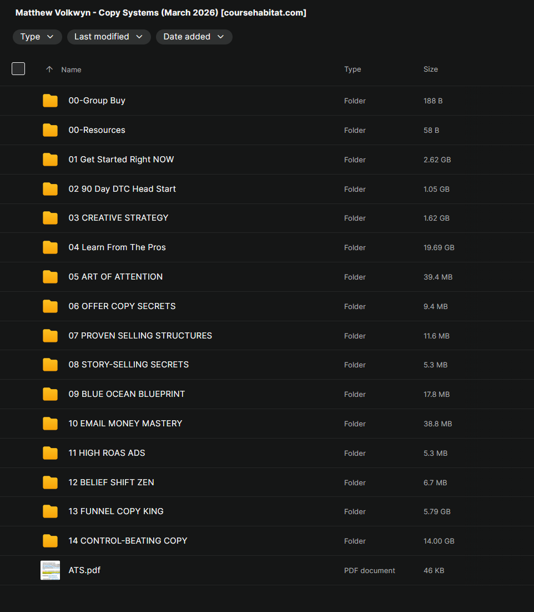Sort by the Size column header

pos(431,69)
